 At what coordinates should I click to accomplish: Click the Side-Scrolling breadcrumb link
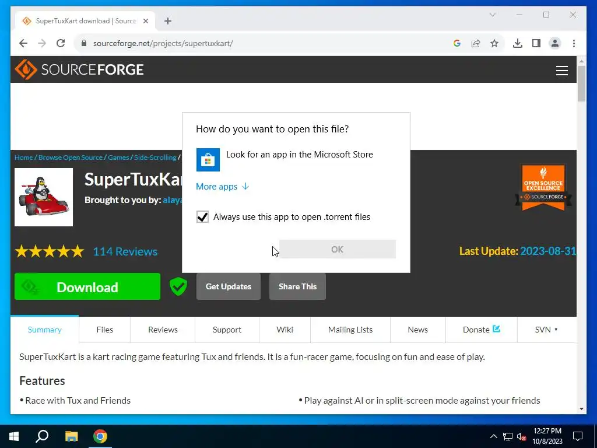click(x=155, y=157)
